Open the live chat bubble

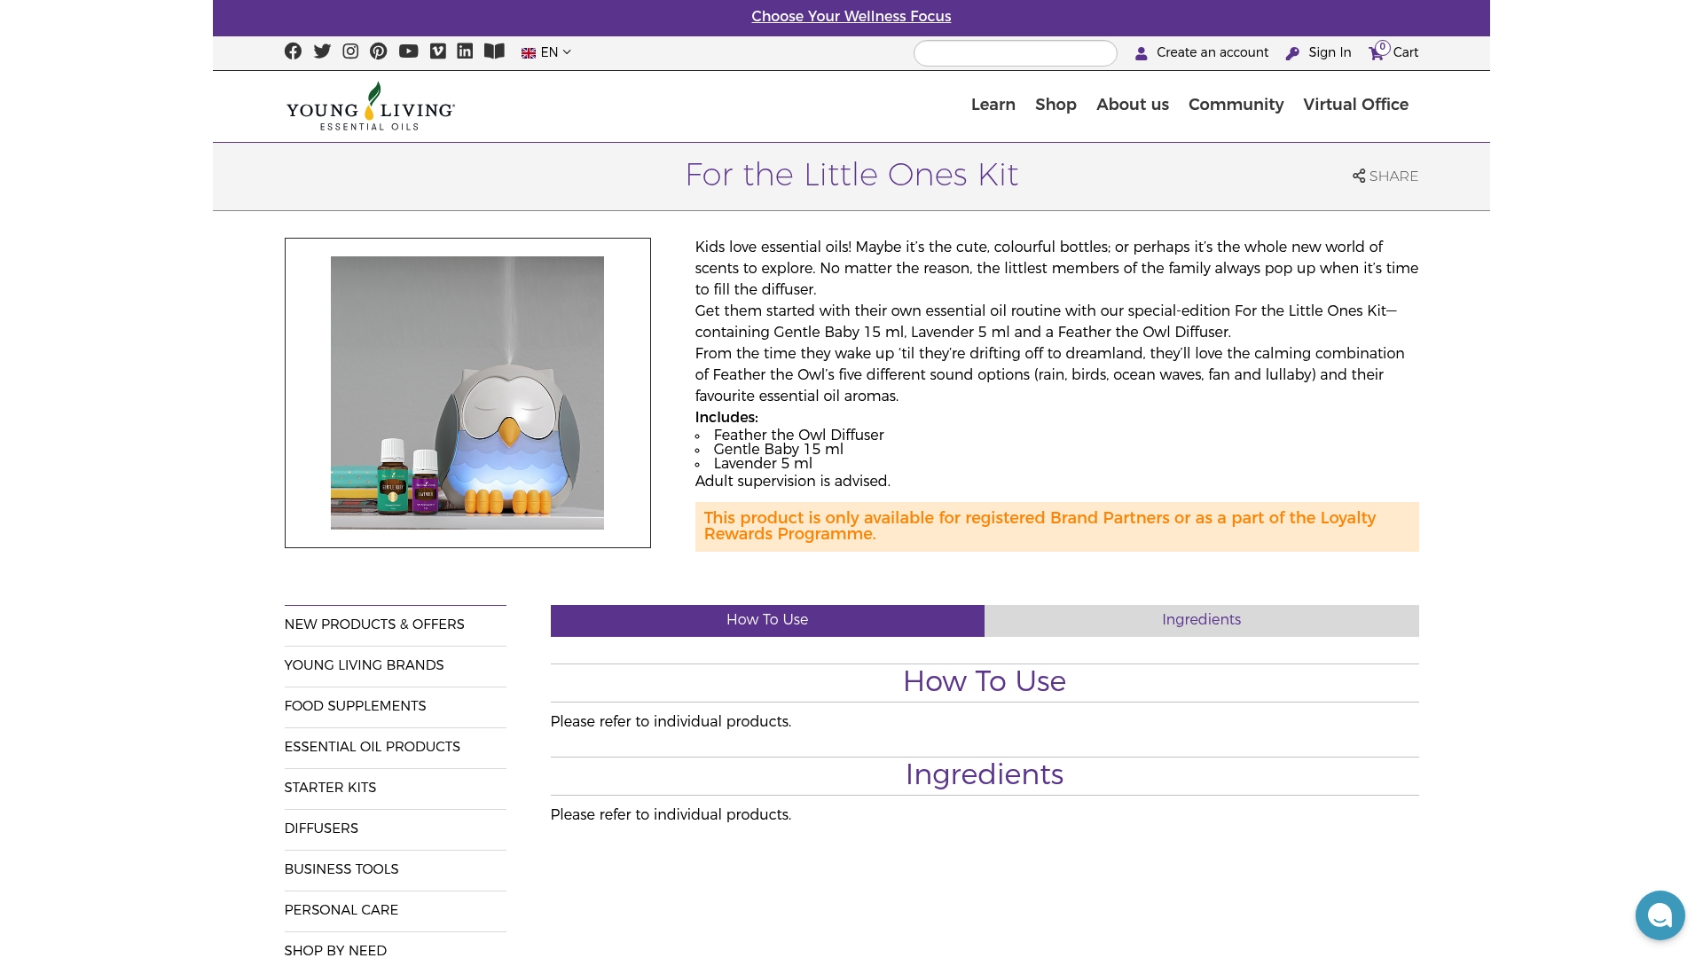(x=1660, y=915)
